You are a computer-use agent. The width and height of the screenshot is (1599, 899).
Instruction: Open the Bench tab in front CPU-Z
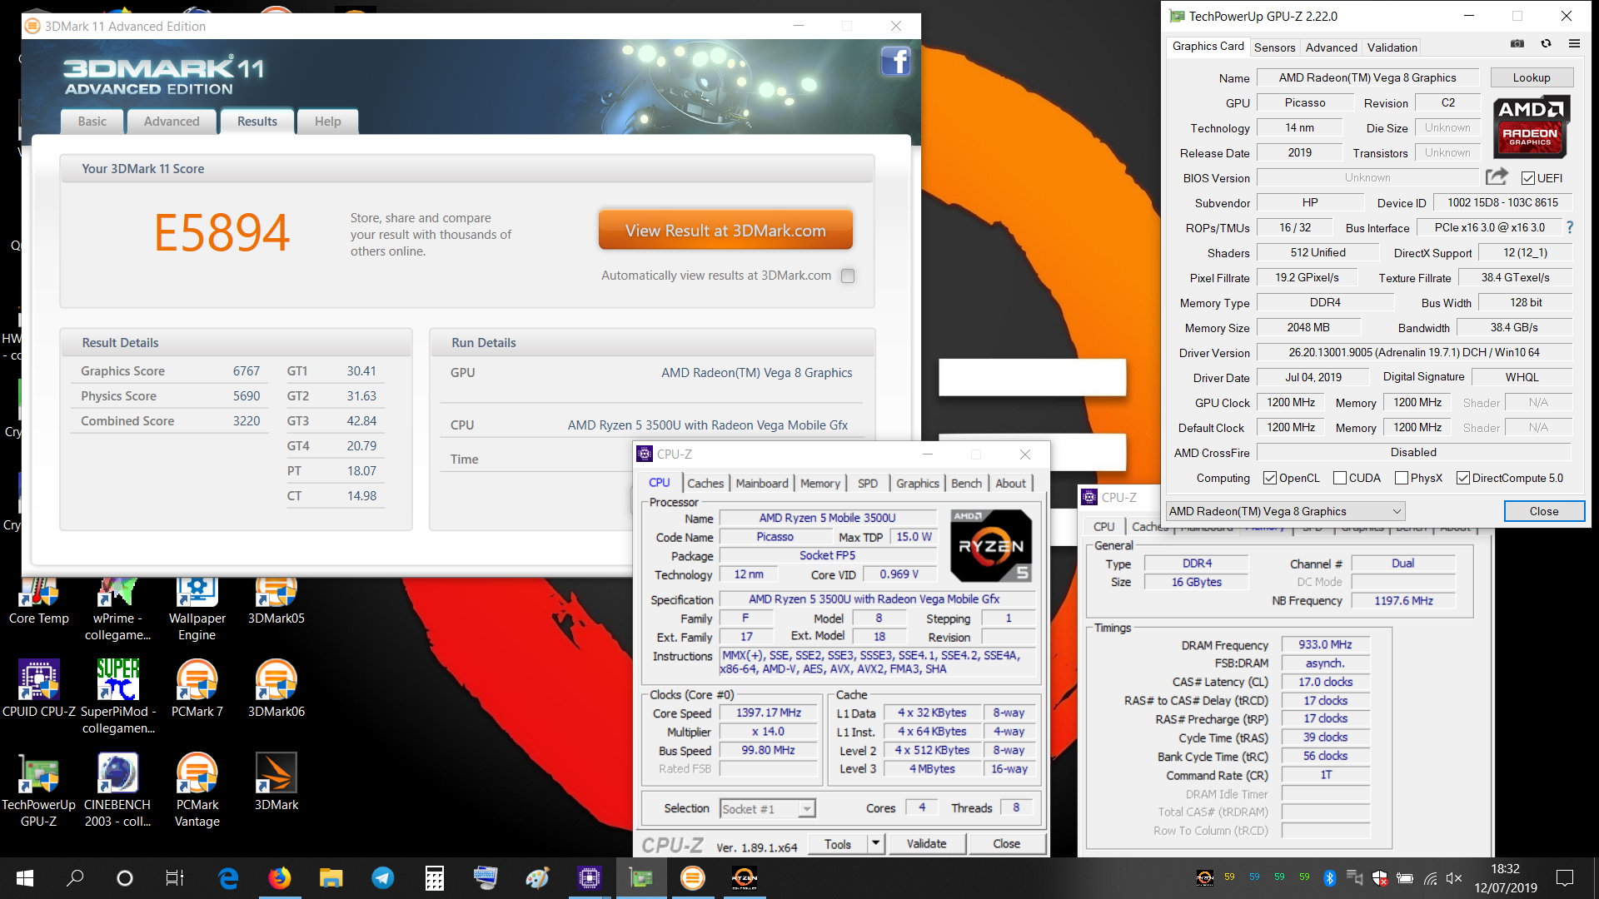(966, 483)
